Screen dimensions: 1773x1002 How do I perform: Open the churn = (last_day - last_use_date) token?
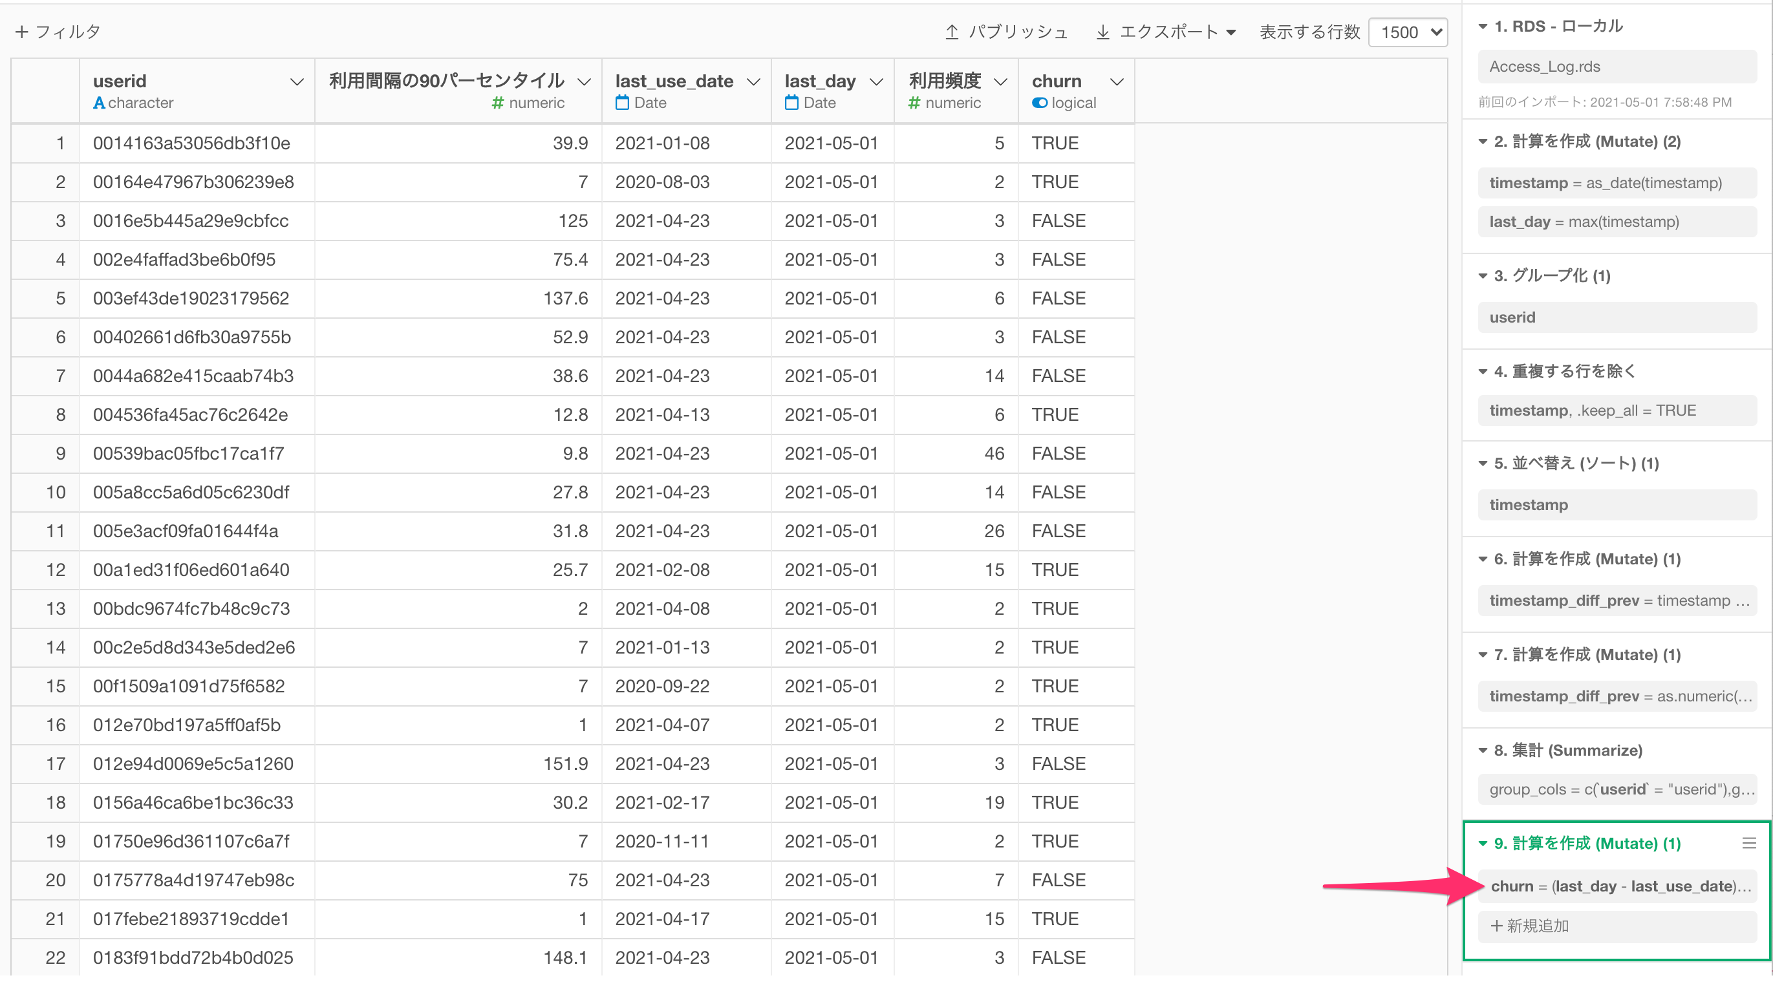(1617, 886)
